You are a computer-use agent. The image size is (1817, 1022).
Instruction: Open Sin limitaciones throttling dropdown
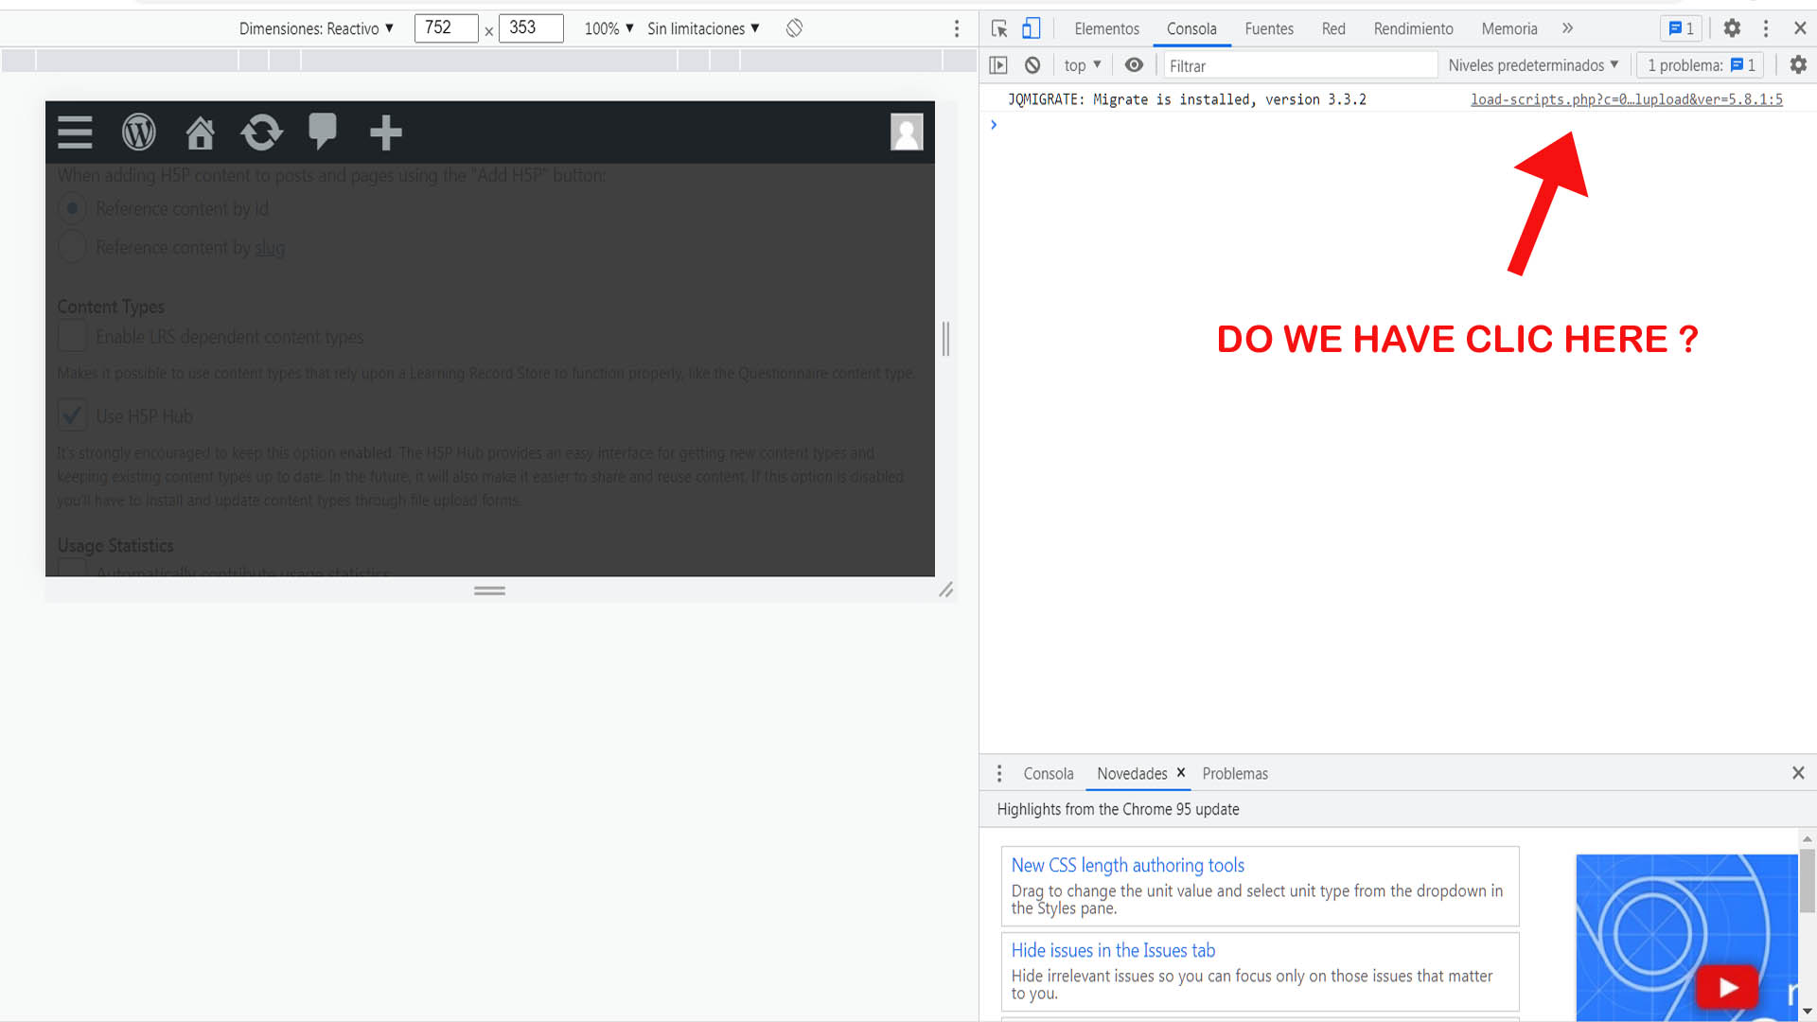click(x=703, y=28)
